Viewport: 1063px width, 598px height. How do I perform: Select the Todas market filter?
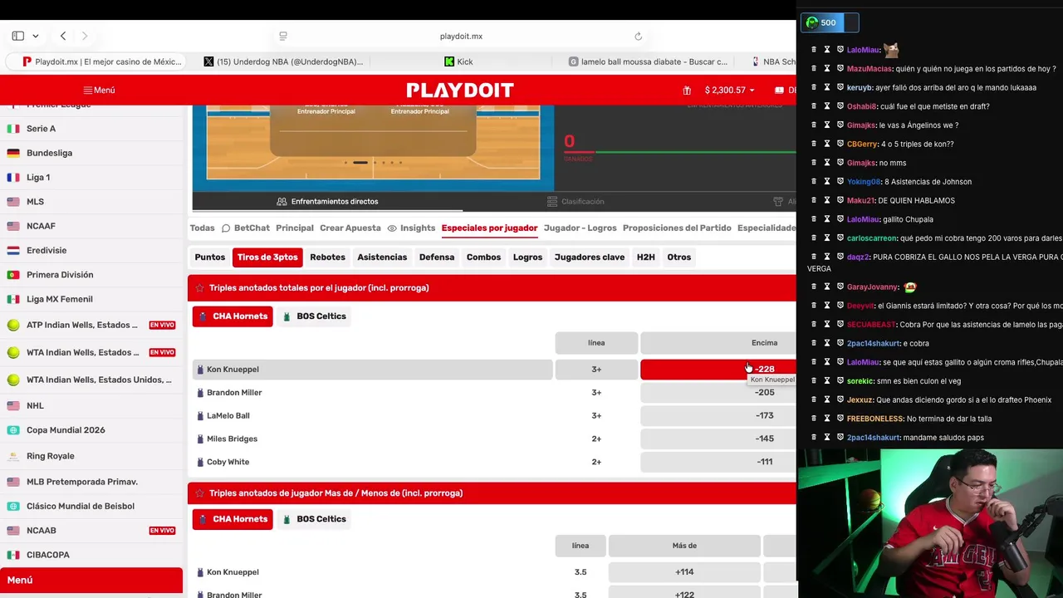tap(202, 228)
